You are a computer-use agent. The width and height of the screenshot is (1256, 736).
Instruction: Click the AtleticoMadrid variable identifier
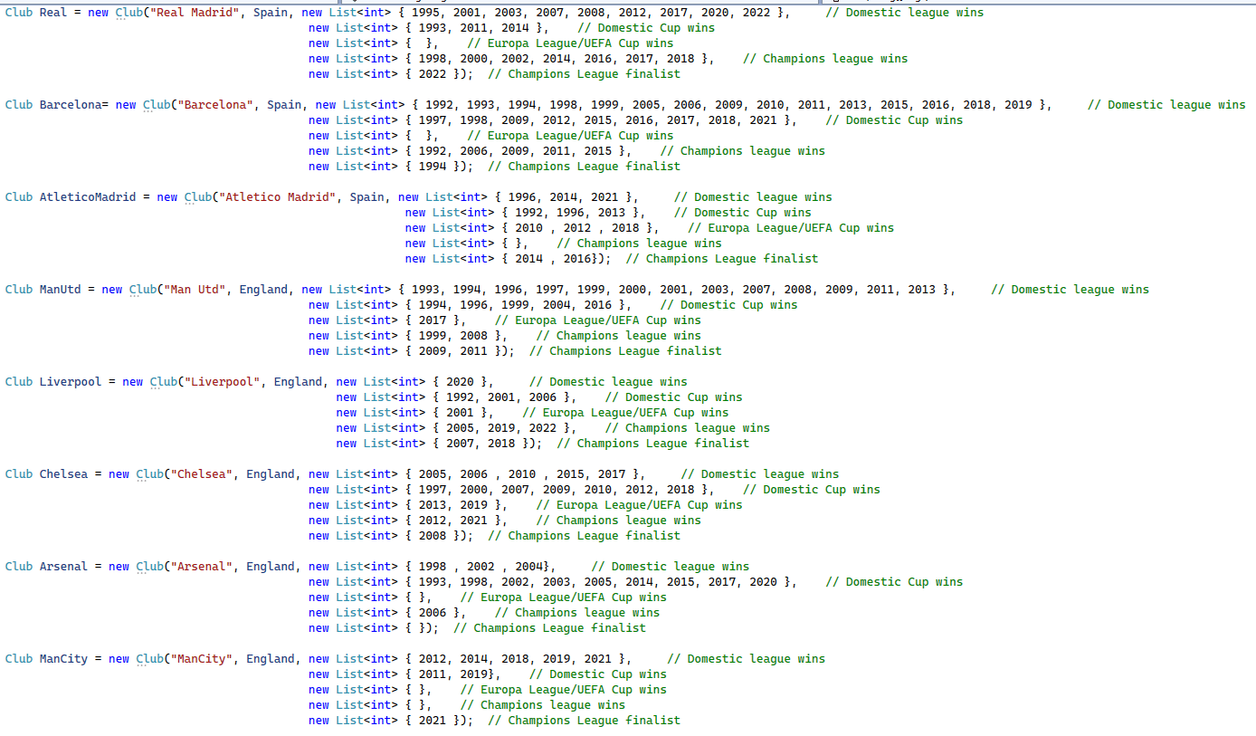tap(88, 197)
